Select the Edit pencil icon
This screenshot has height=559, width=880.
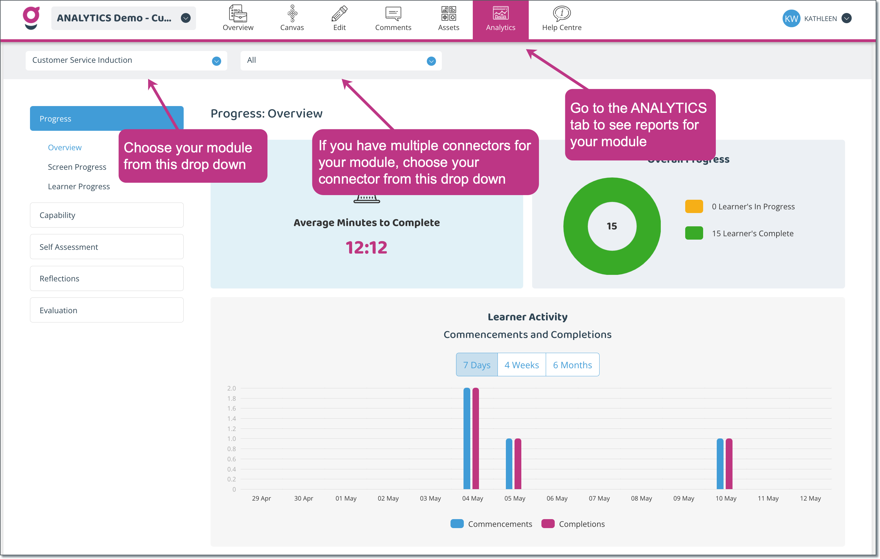tap(339, 14)
